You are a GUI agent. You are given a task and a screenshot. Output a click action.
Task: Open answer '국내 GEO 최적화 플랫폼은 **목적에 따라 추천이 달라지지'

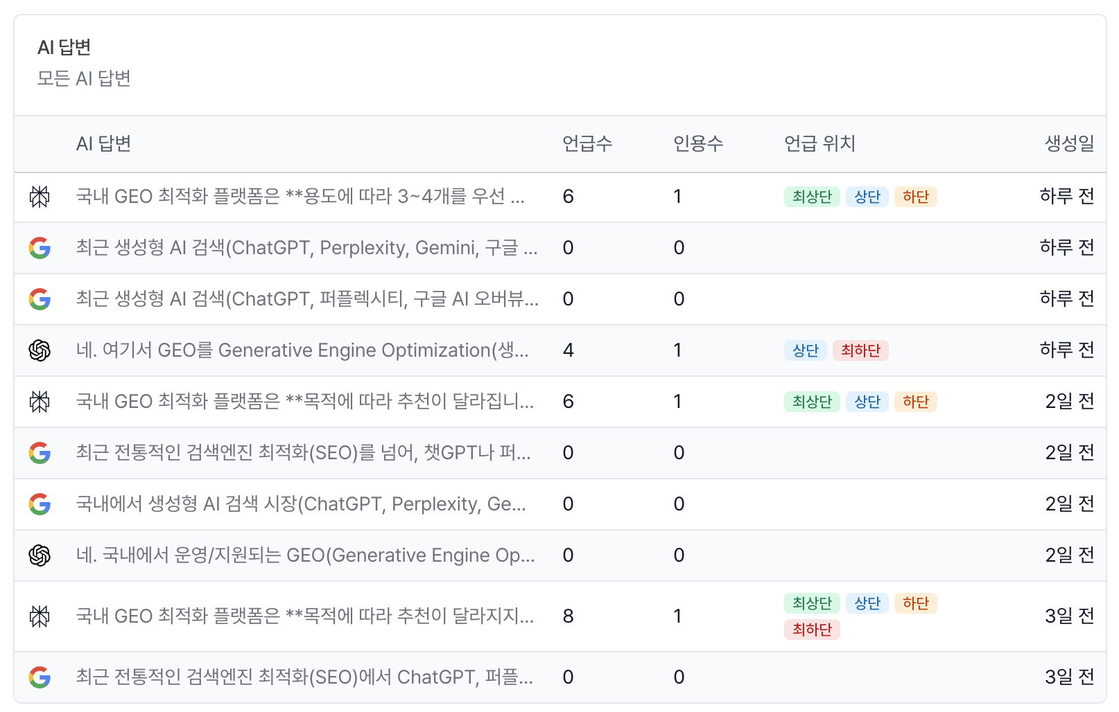point(305,616)
